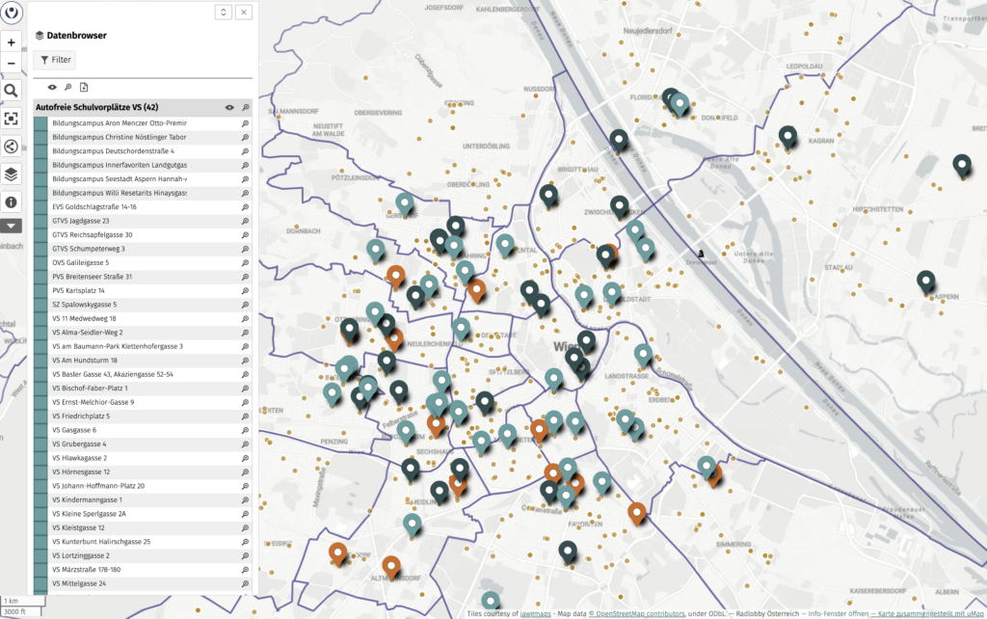This screenshot has width=987, height=619.
Task: Open the share map icon
Action: tap(12, 147)
